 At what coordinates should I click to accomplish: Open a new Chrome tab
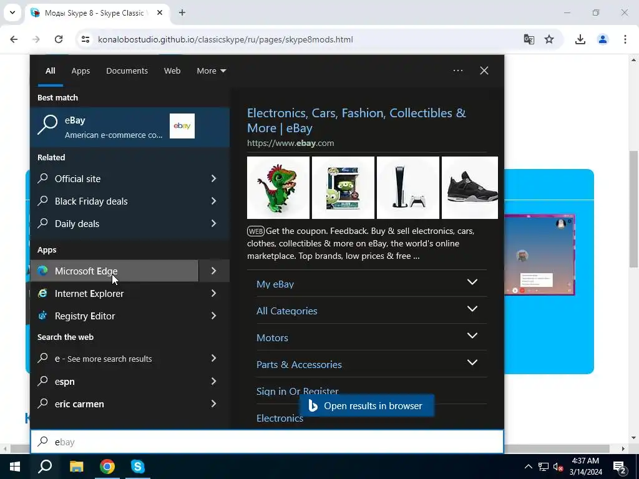pyautogui.click(x=182, y=12)
